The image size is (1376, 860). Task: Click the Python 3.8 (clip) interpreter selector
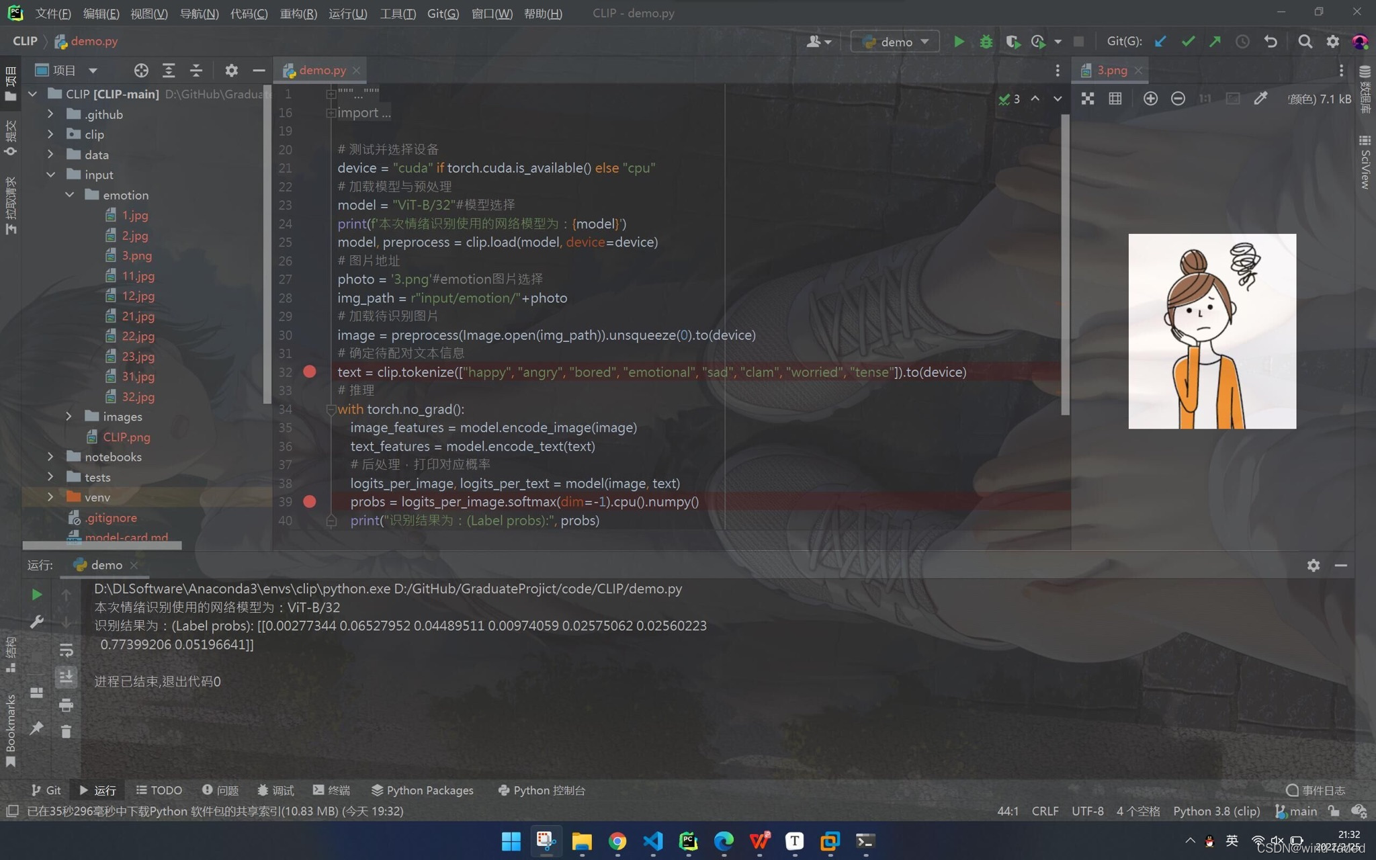tap(1216, 811)
